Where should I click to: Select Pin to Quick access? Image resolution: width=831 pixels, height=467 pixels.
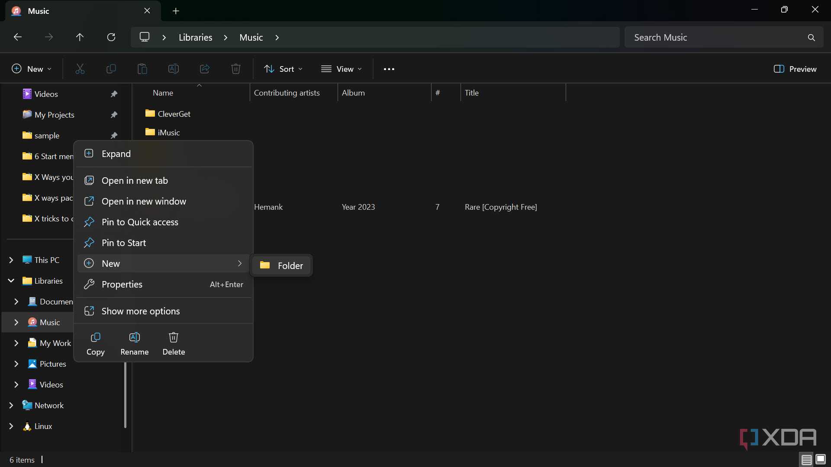click(164, 222)
